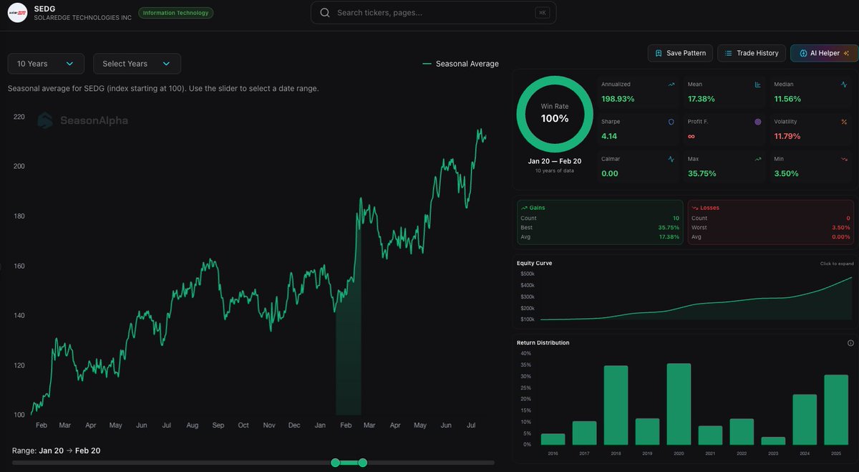Click the Win Rate 100% donut chart
Image resolution: width=859 pixels, height=472 pixels.
pyautogui.click(x=555, y=114)
